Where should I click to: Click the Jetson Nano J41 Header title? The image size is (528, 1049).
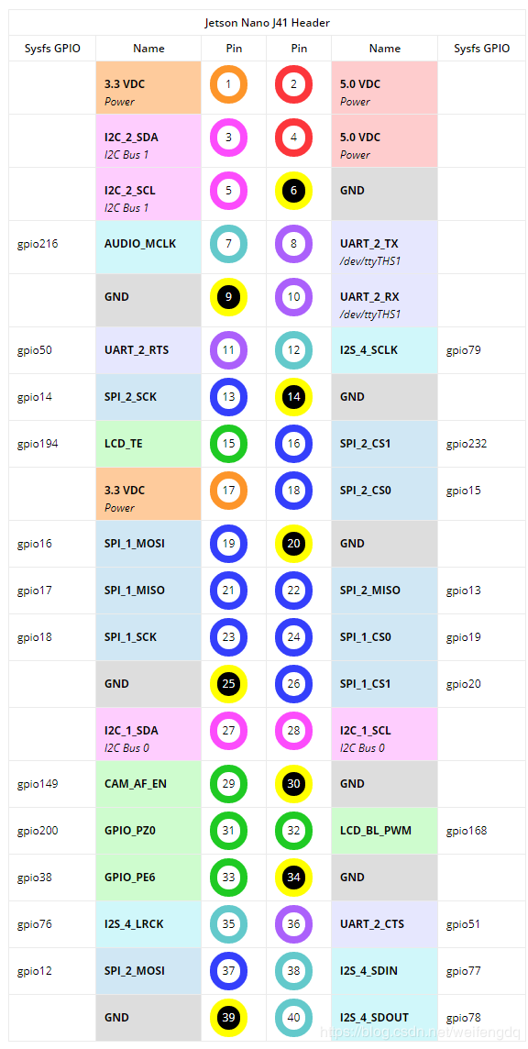pyautogui.click(x=267, y=23)
